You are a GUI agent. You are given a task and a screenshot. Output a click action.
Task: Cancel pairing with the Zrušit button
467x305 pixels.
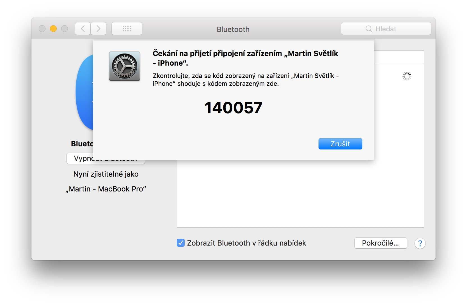pos(340,144)
